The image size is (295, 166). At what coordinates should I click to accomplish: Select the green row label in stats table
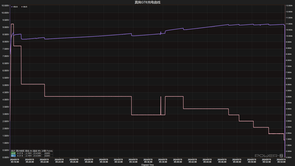(x=13, y=154)
